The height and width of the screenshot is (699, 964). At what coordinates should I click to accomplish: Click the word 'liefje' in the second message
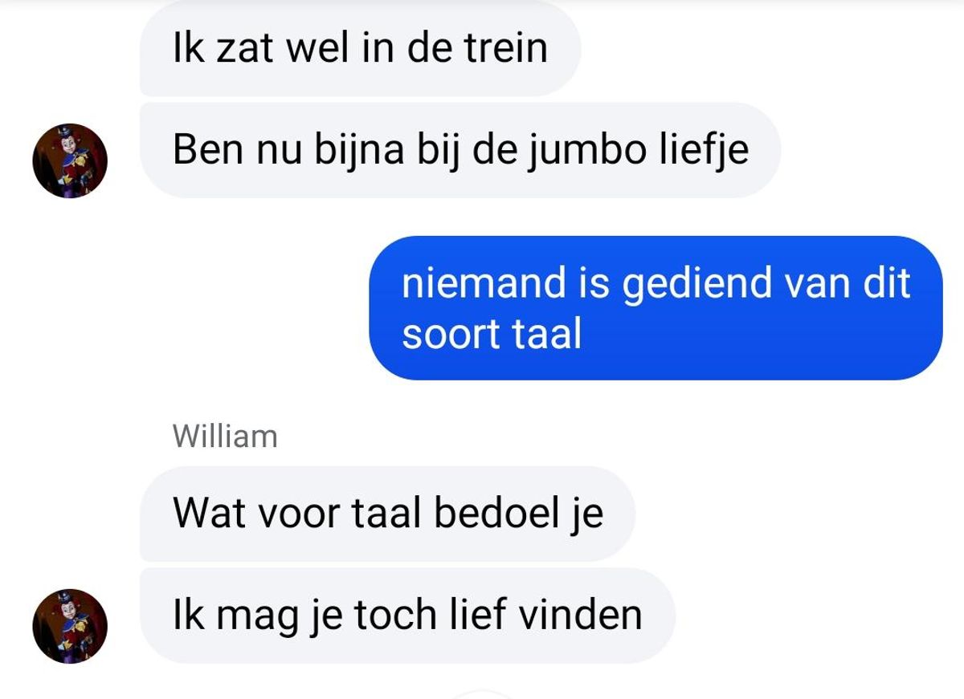(707, 151)
